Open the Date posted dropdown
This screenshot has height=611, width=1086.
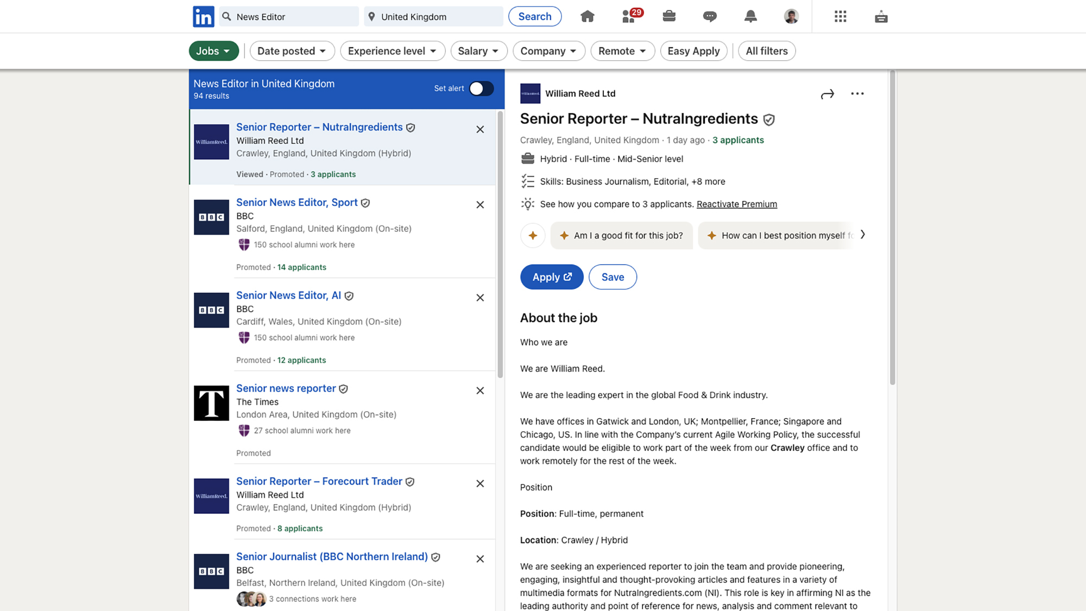coord(292,51)
